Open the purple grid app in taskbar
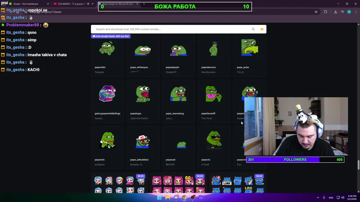This screenshot has height=202, width=360. (x=201, y=198)
